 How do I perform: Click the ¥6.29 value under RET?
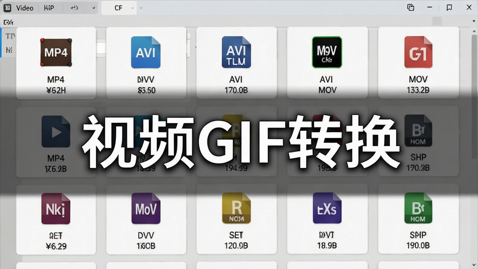pyautogui.click(x=56, y=246)
